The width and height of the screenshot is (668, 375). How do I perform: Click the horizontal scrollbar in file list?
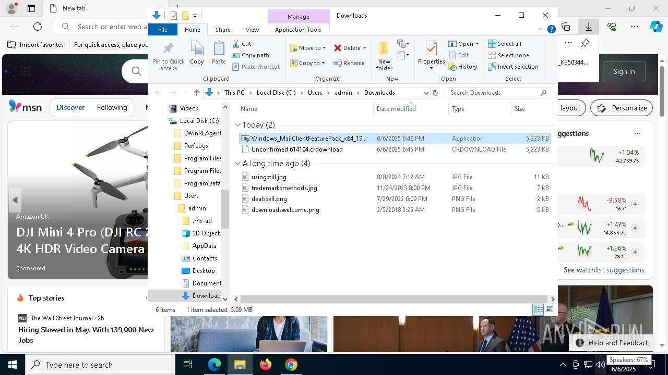tap(394, 299)
